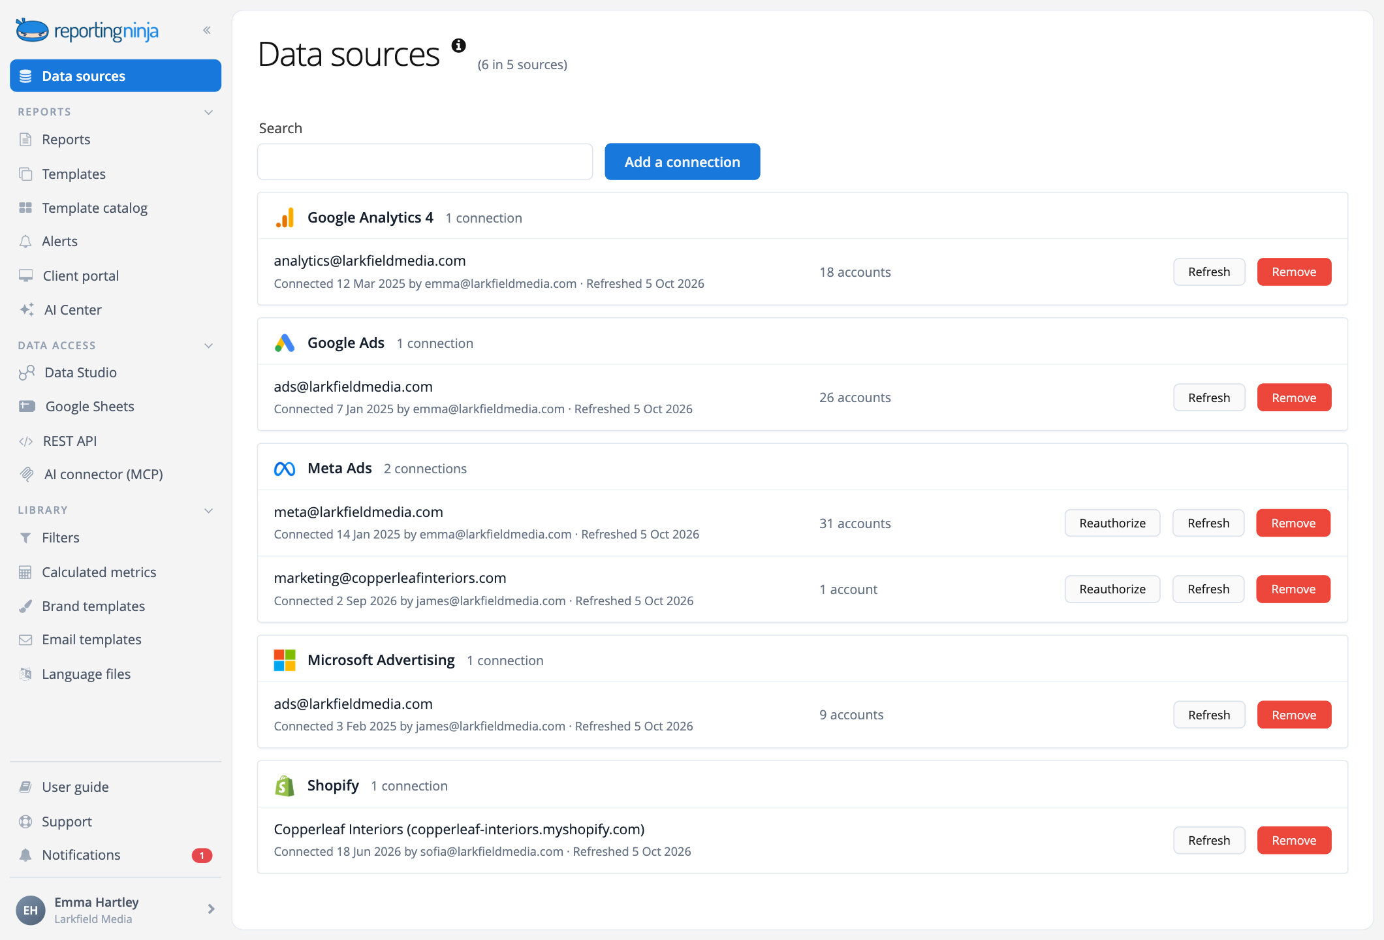
Task: Click the Add a connection button
Action: click(x=682, y=162)
